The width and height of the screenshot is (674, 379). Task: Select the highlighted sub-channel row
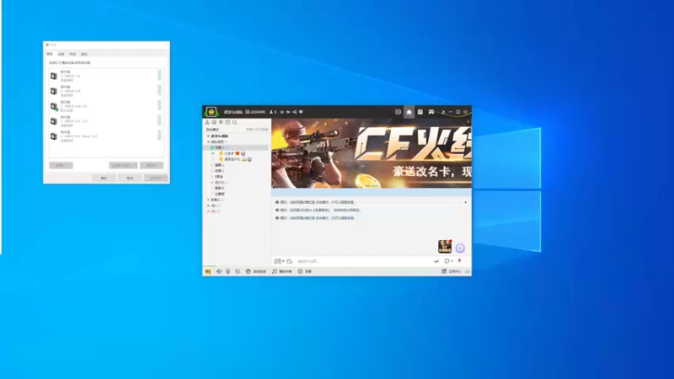point(236,147)
